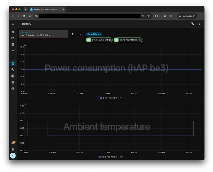Viewport: 213px width, 172px height.
Task: Open site information icon in address bar
Action: tap(36, 16)
